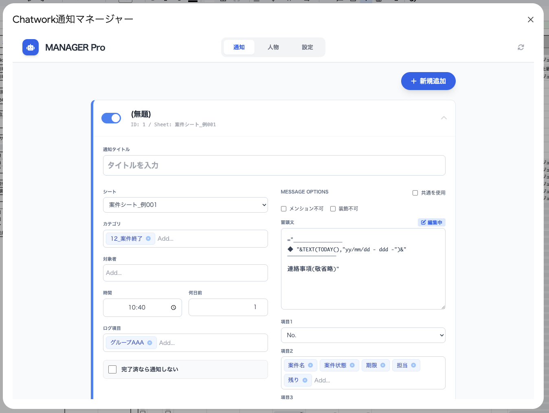Switch to the 人物 tab
This screenshot has width=549, height=413.
[x=273, y=47]
